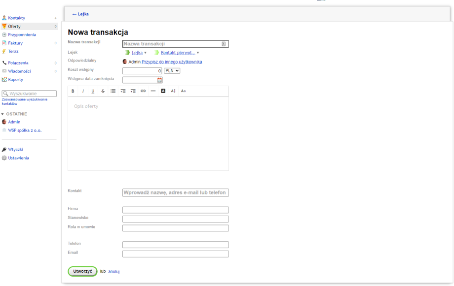Screen dimensions: 454x286
Task: Click the Utworzyć button
Action: (x=82, y=271)
